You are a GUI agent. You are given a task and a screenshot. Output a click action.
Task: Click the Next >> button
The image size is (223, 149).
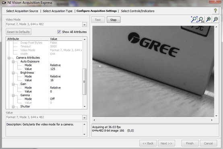coord(166,143)
